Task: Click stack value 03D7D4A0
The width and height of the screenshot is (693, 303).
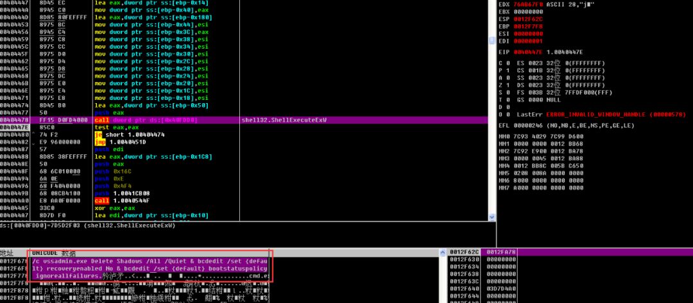Action: click(501, 288)
